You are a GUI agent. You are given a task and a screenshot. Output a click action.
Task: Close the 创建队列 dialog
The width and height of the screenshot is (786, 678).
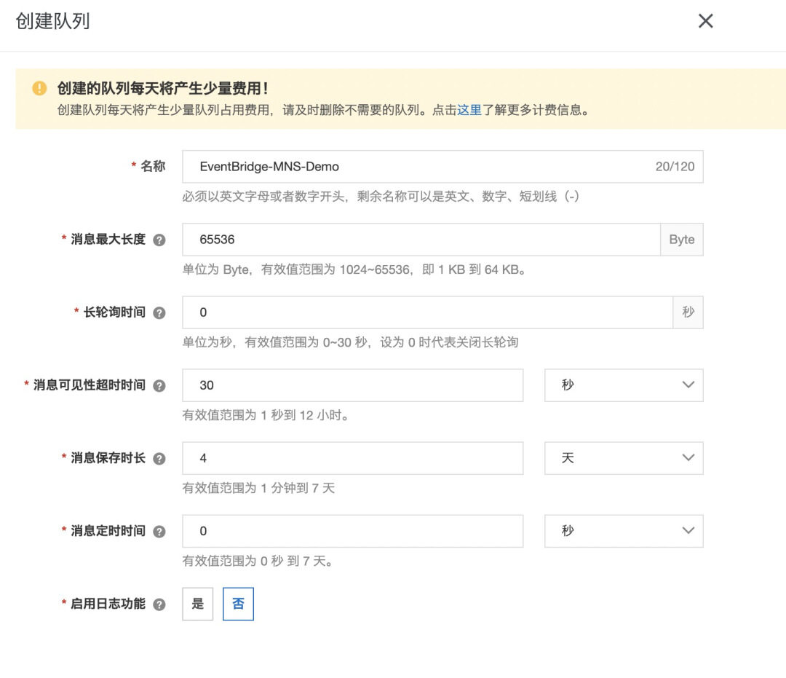705,21
